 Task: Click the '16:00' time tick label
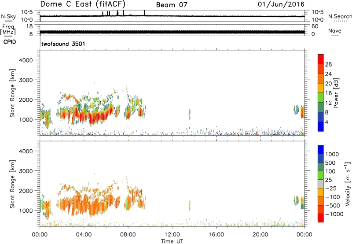pos(216,235)
